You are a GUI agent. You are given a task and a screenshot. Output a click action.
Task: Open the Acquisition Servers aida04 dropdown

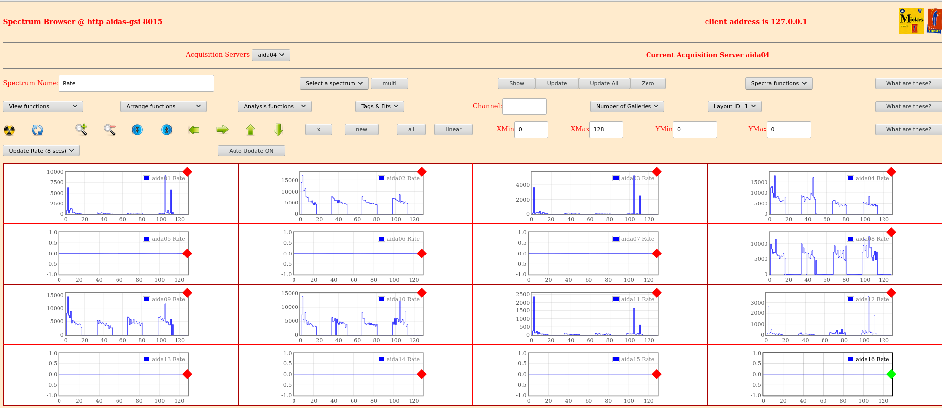pos(271,55)
